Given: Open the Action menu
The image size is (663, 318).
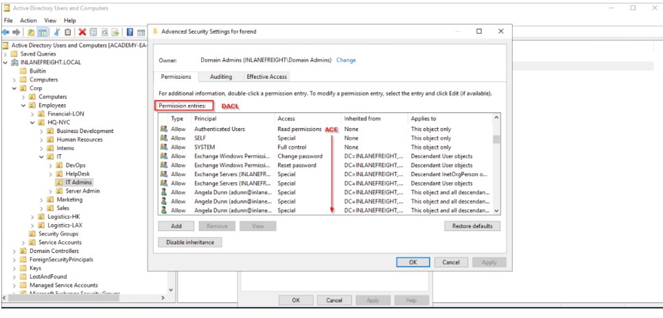Looking at the screenshot, I should (x=28, y=21).
